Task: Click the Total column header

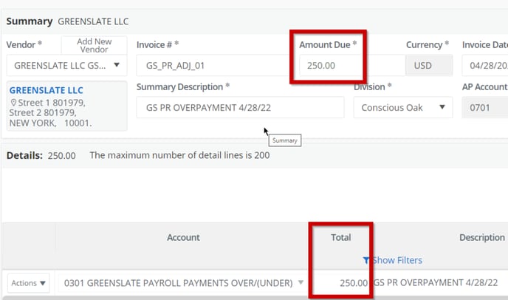Action: (x=341, y=237)
